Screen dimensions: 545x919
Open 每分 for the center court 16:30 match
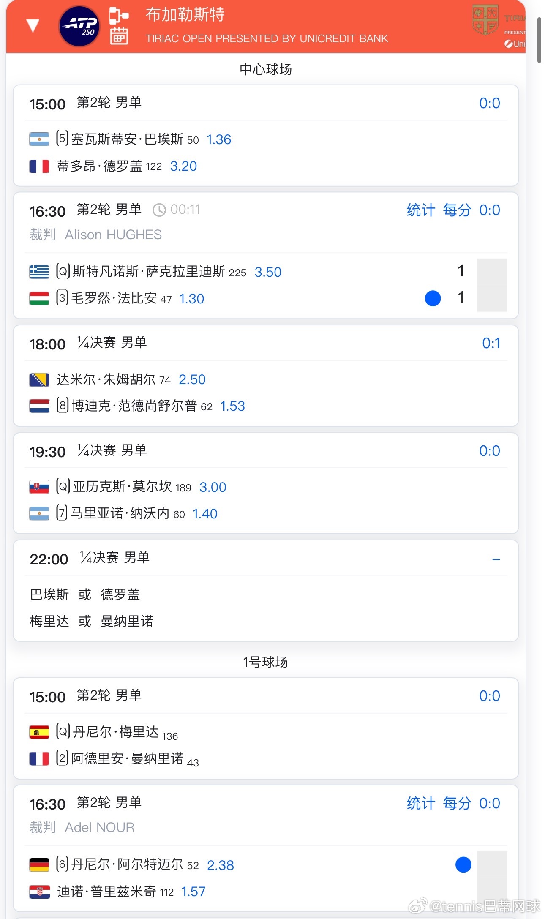point(457,210)
